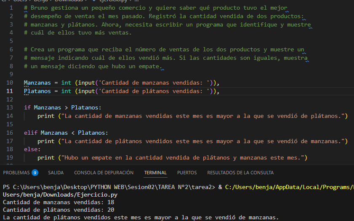Viewport: 354px width, 221px height.
Task: Click the 'elif' keyword on line 16
Action: click(x=30, y=133)
